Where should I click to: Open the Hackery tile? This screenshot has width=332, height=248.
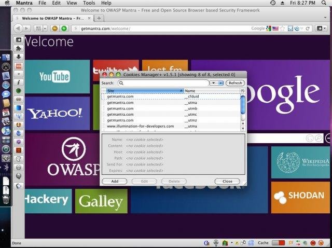tap(48, 201)
